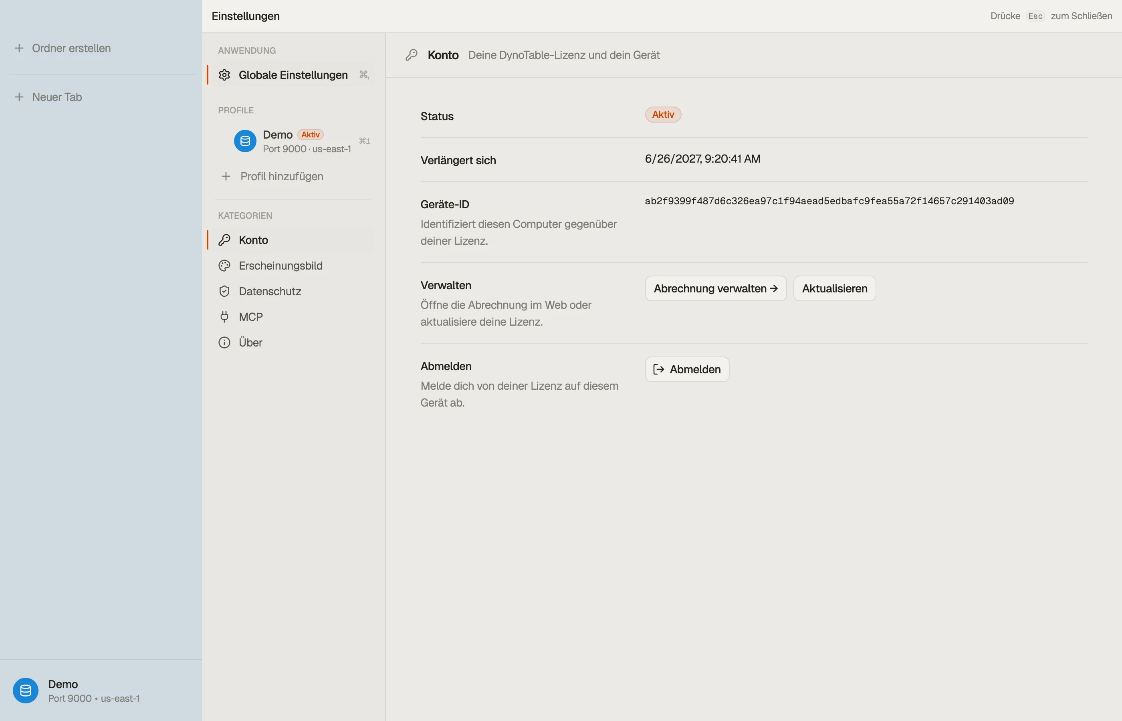Click the Geräte-ID hash value
Viewport: 1122px width, 721px height.
click(x=829, y=201)
